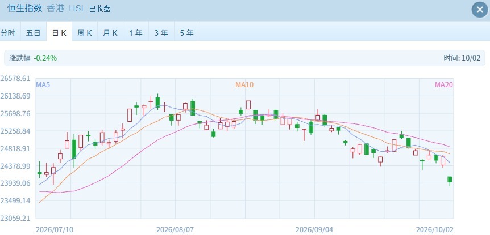Viewport: 490px width, 235px height.
Task: Click the MA10 legend label
Action: click(x=244, y=85)
